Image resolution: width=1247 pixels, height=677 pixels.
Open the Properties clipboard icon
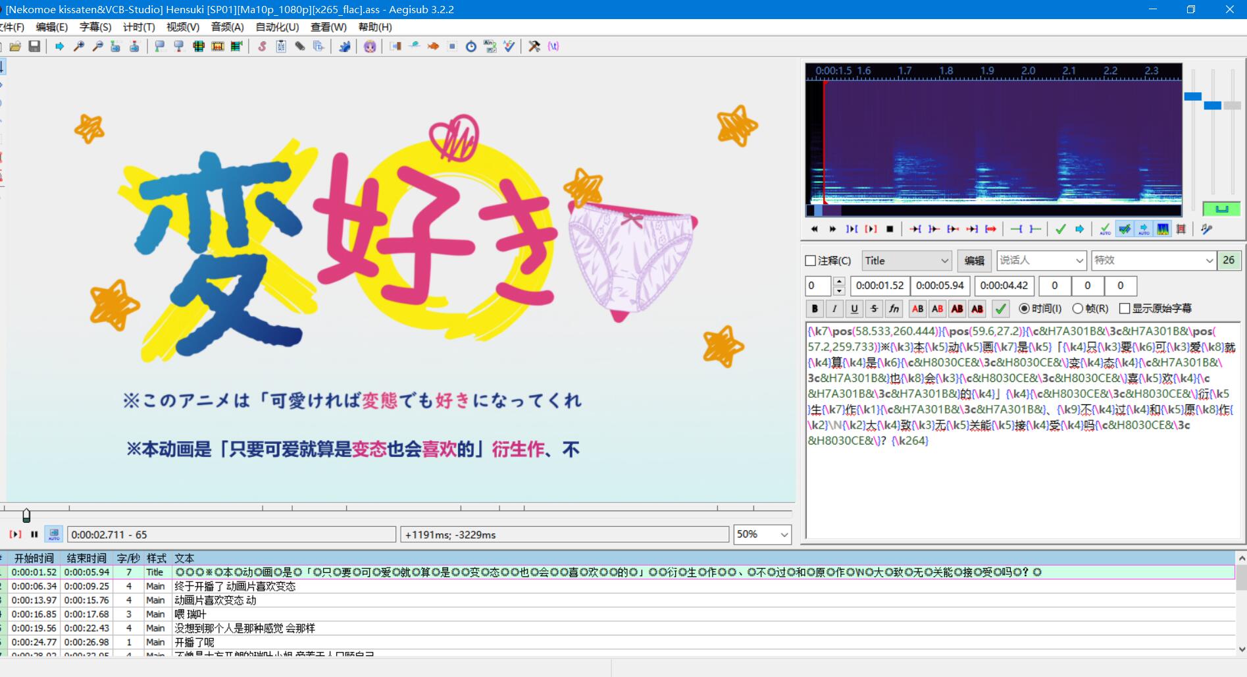click(281, 46)
